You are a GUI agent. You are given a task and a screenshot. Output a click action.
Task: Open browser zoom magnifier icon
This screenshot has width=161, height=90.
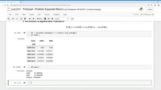[x=149, y=5]
